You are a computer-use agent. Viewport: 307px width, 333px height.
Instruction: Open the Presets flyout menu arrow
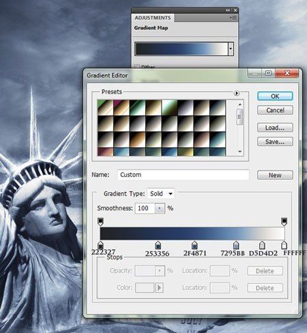click(x=237, y=93)
